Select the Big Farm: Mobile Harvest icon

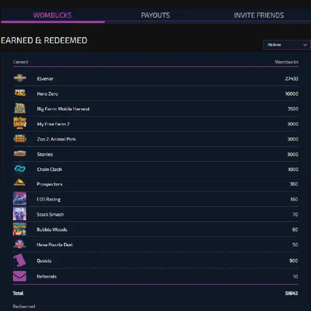(x=20, y=108)
